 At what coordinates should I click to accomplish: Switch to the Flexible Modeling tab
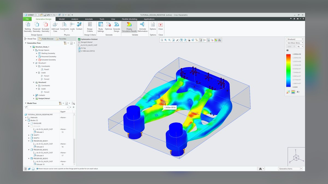[x=130, y=19]
